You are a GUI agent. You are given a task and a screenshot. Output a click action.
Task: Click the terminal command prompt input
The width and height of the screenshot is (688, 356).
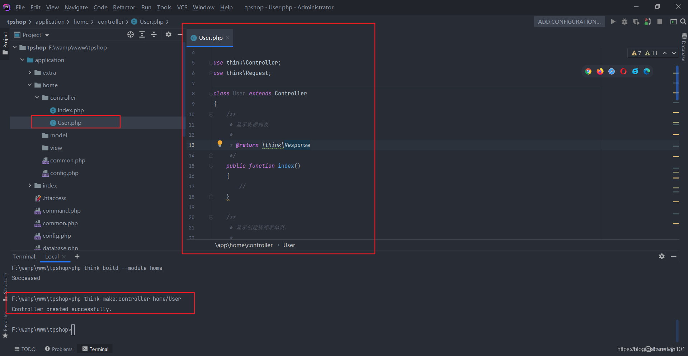point(73,329)
